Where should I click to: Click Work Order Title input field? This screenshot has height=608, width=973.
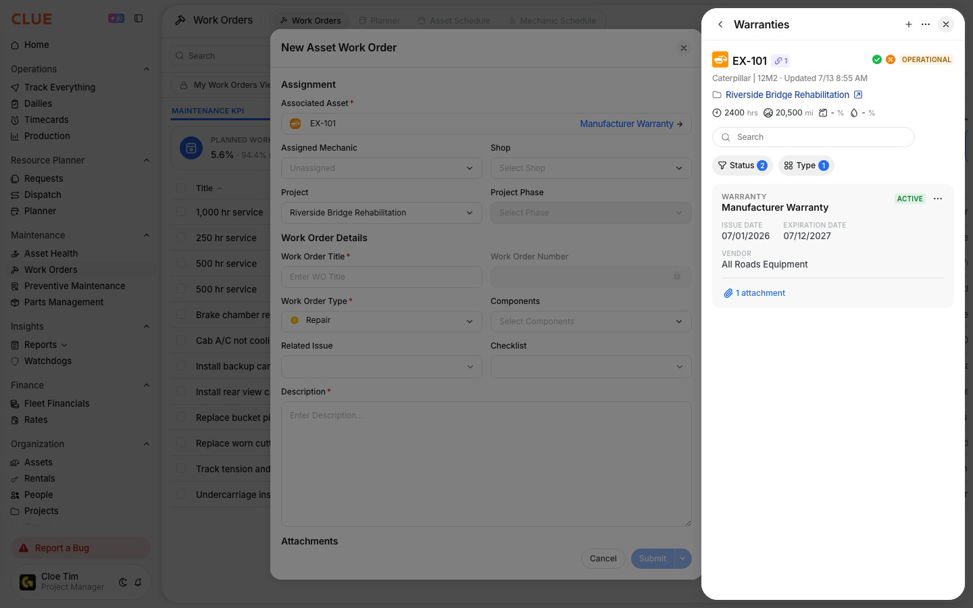382,277
